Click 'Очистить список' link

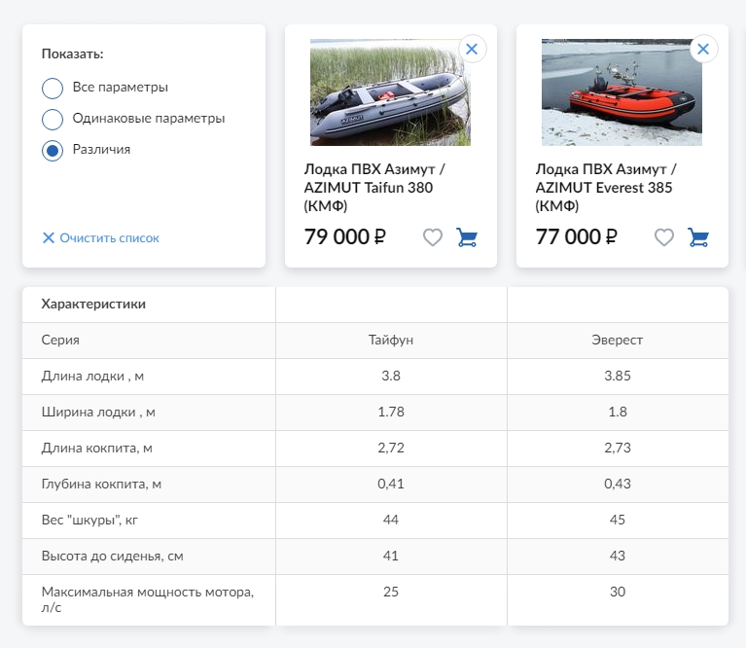pyautogui.click(x=101, y=237)
